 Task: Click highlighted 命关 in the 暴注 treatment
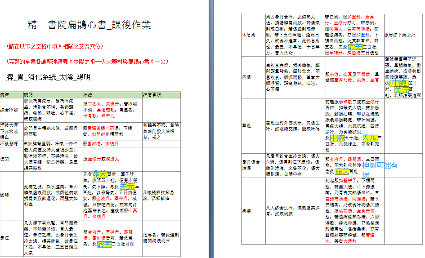pos(104,244)
